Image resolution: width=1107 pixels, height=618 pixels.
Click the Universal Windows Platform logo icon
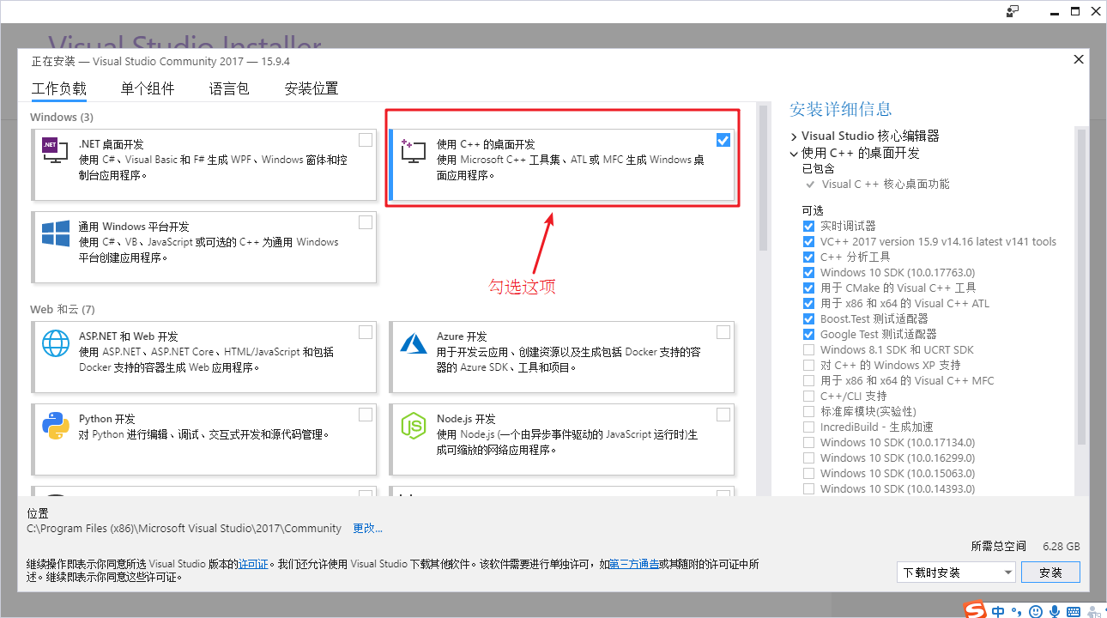(x=55, y=234)
